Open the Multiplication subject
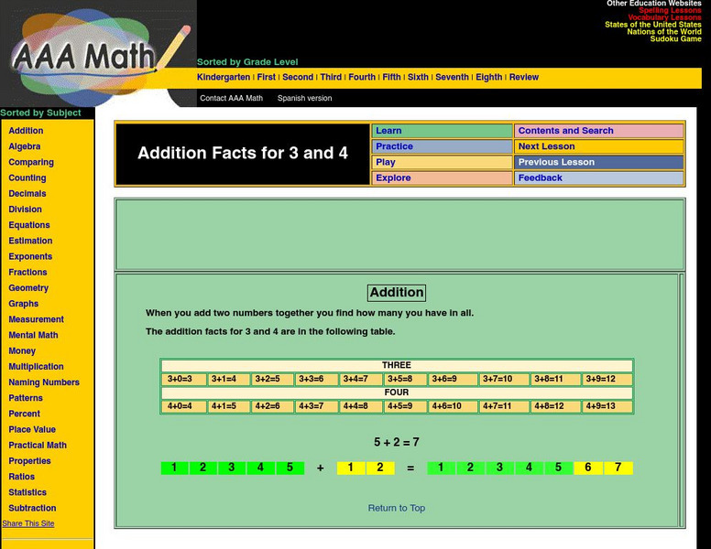Viewport: 711px width, 549px height. [36, 366]
